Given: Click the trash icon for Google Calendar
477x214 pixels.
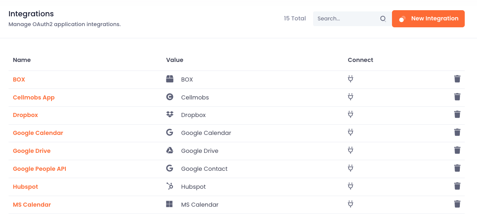Looking at the screenshot, I should [457, 132].
